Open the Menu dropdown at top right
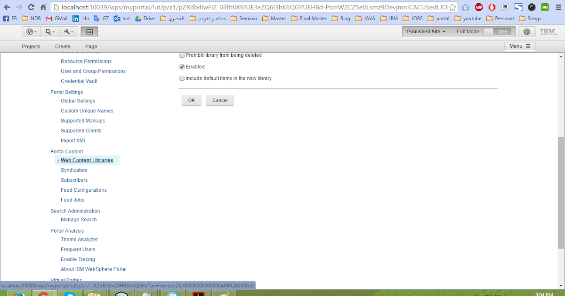This screenshot has width=565, height=296. coord(519,46)
